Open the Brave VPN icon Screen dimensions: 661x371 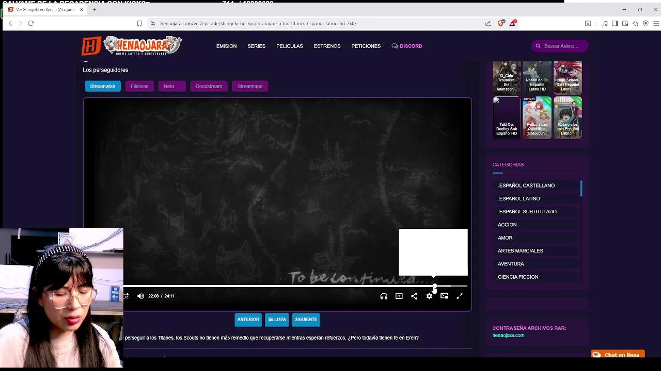point(646,23)
